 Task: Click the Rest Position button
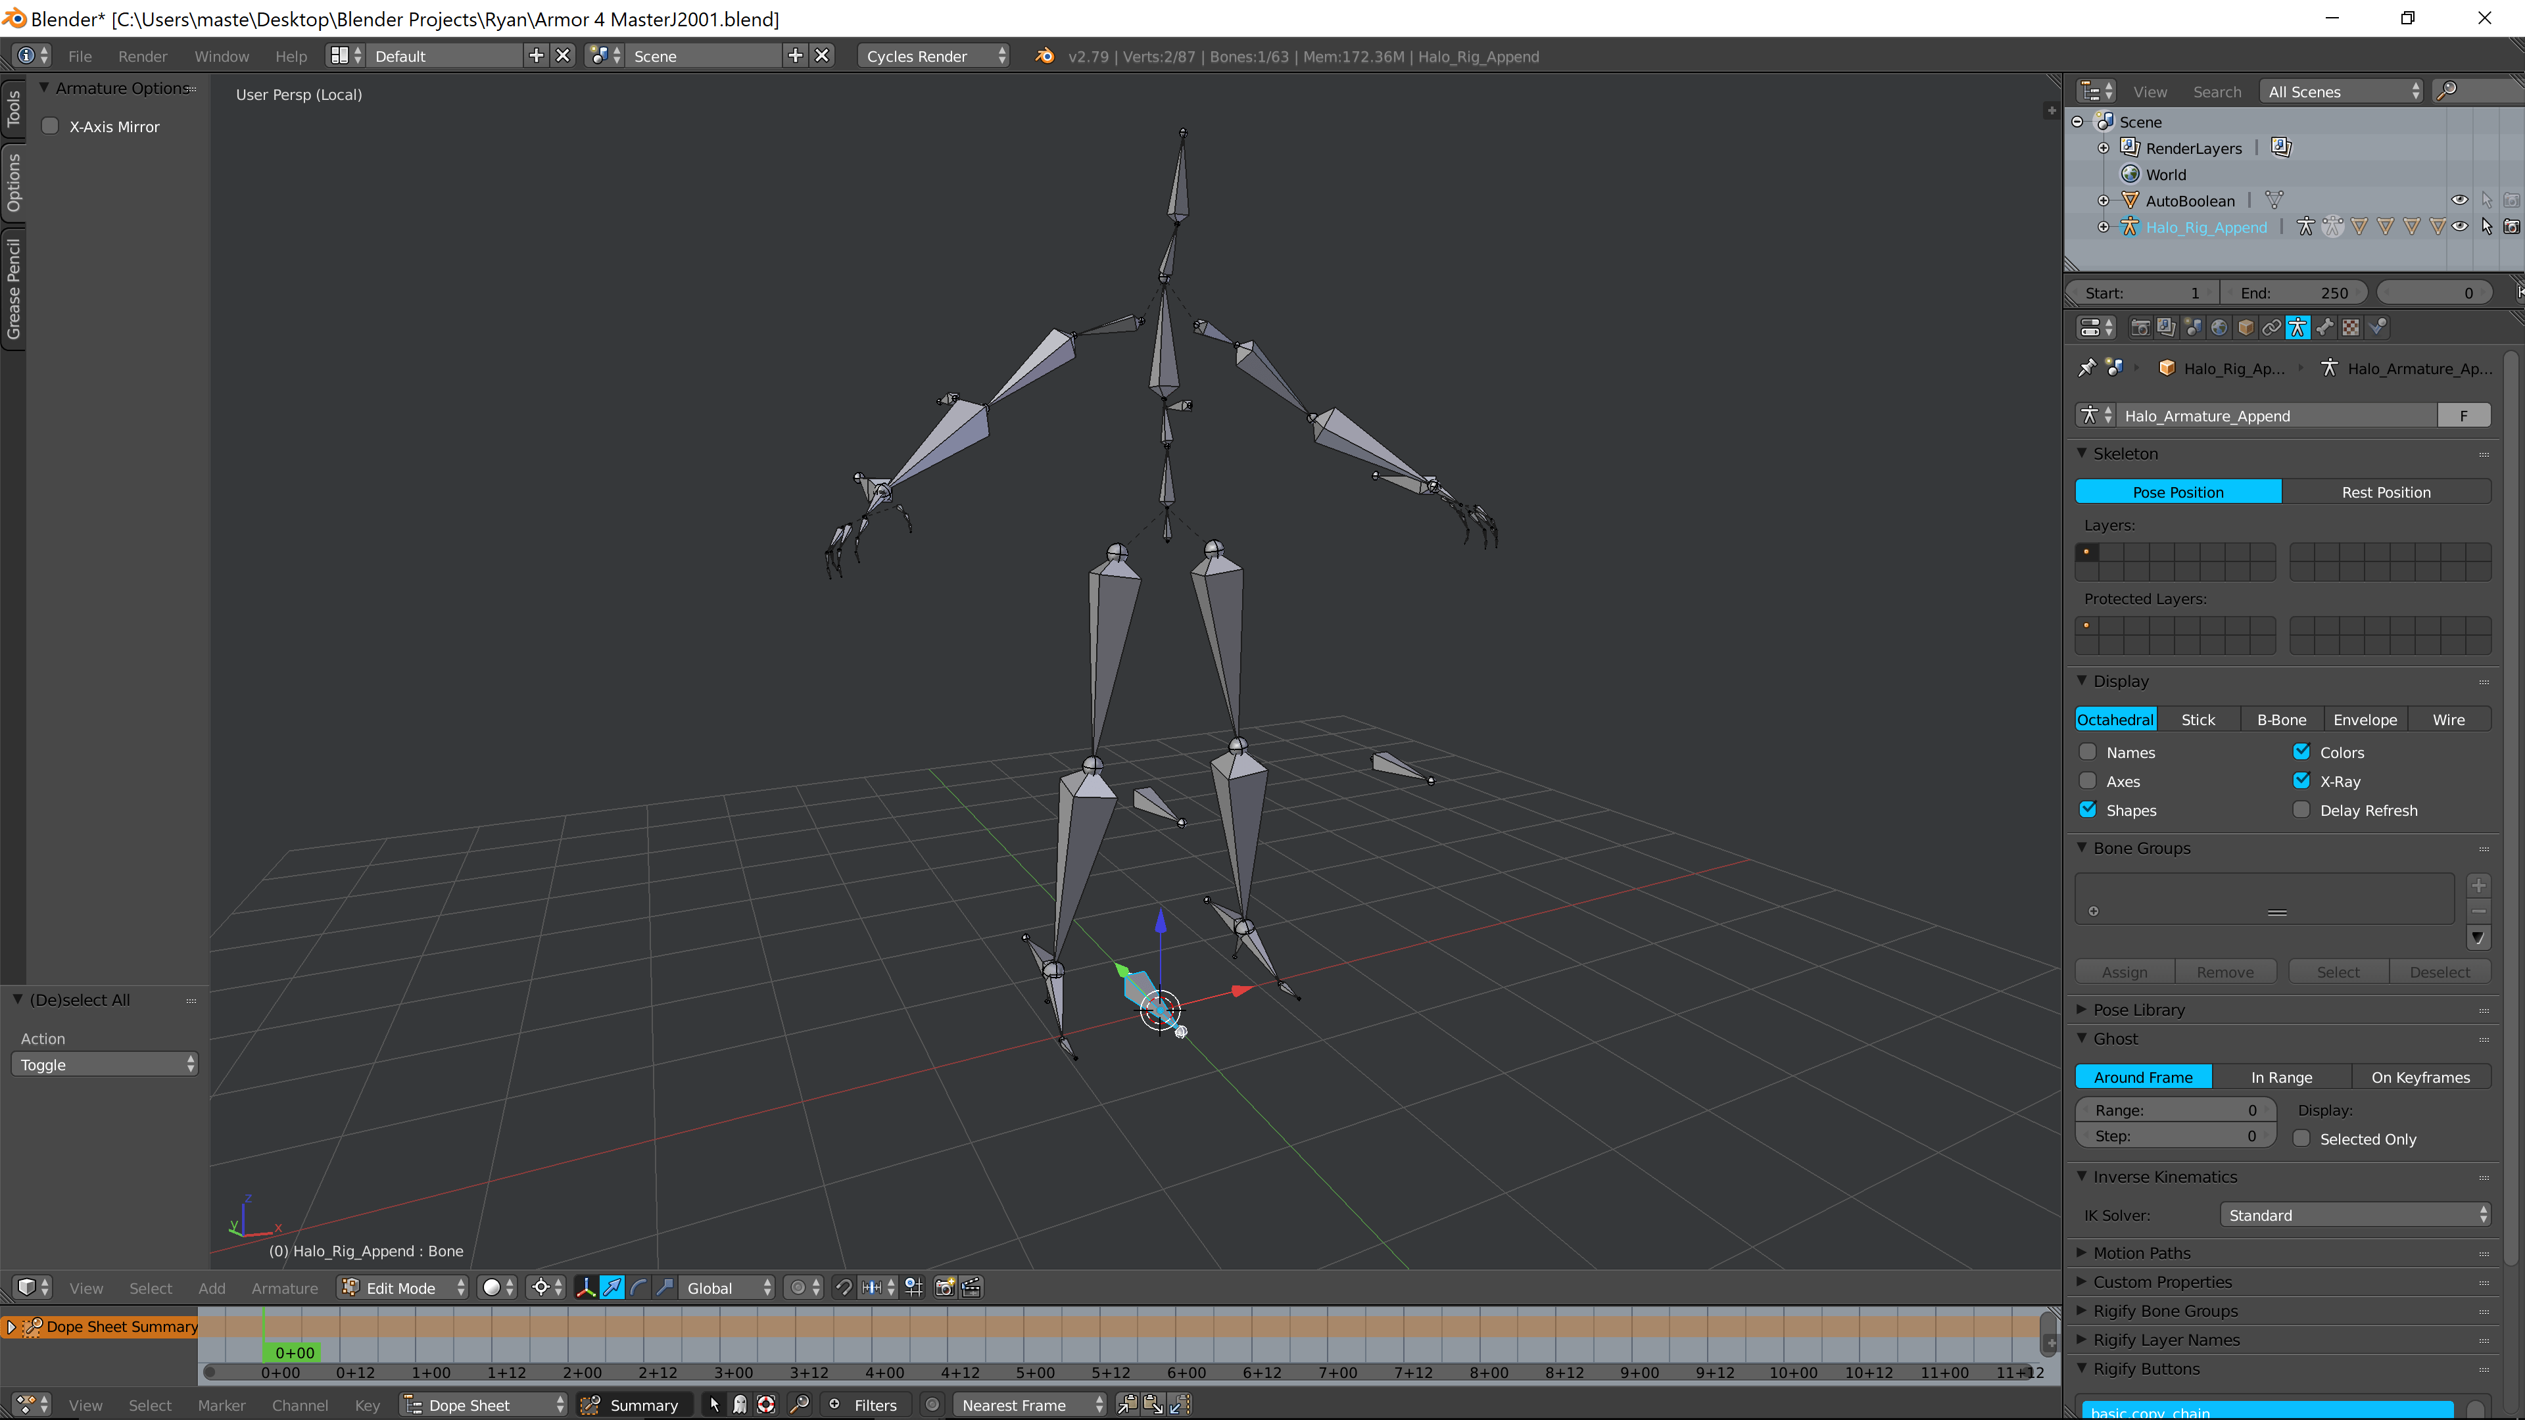(2385, 492)
